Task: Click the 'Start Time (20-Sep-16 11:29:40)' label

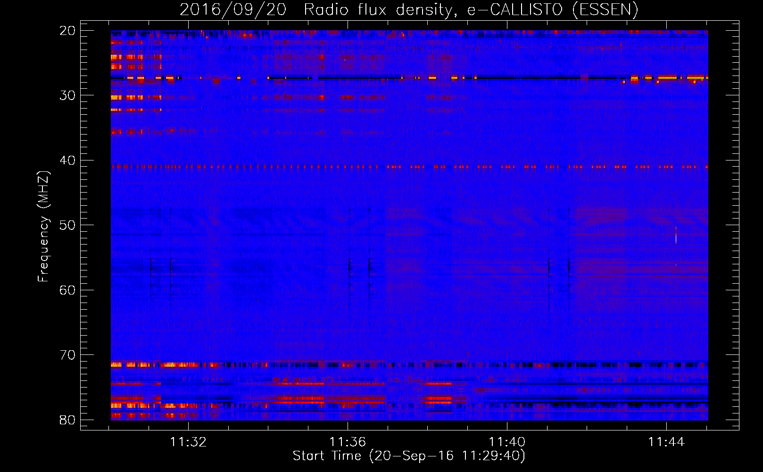Action: coord(409,456)
